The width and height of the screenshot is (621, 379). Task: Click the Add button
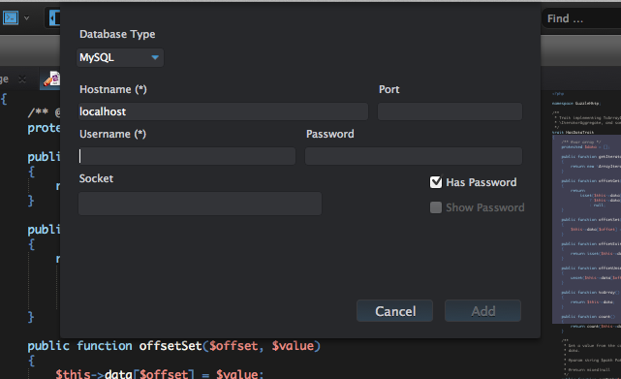click(482, 311)
